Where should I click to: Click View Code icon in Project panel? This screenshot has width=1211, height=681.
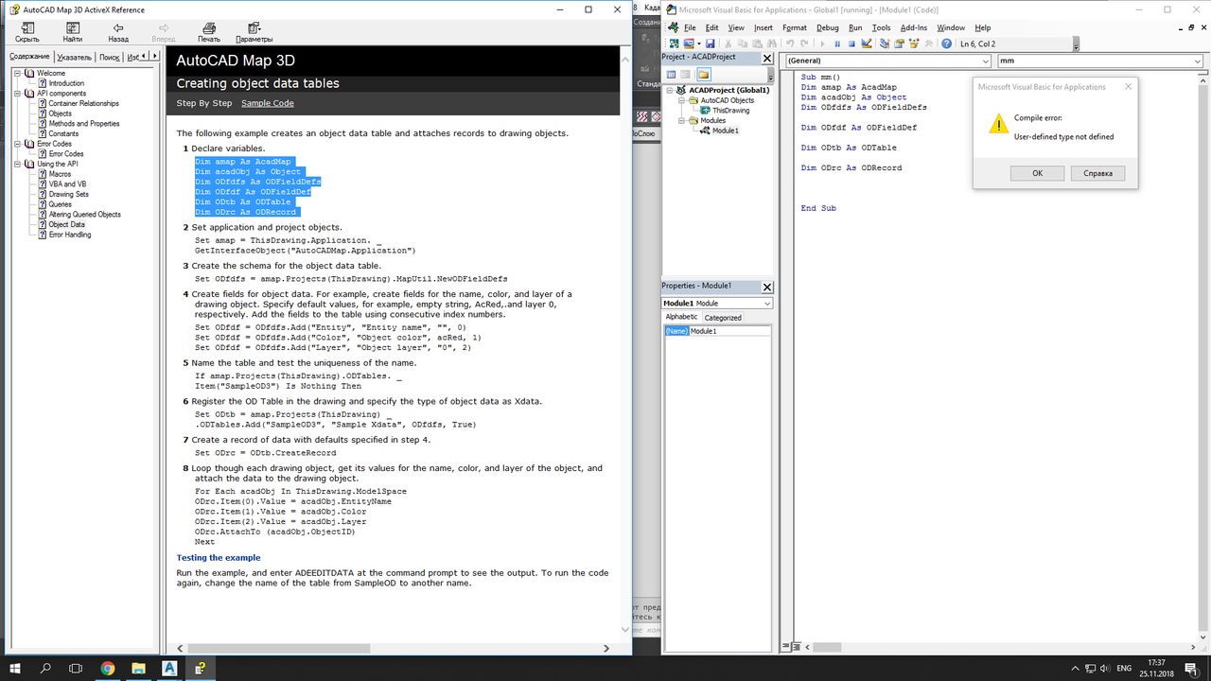(x=671, y=74)
